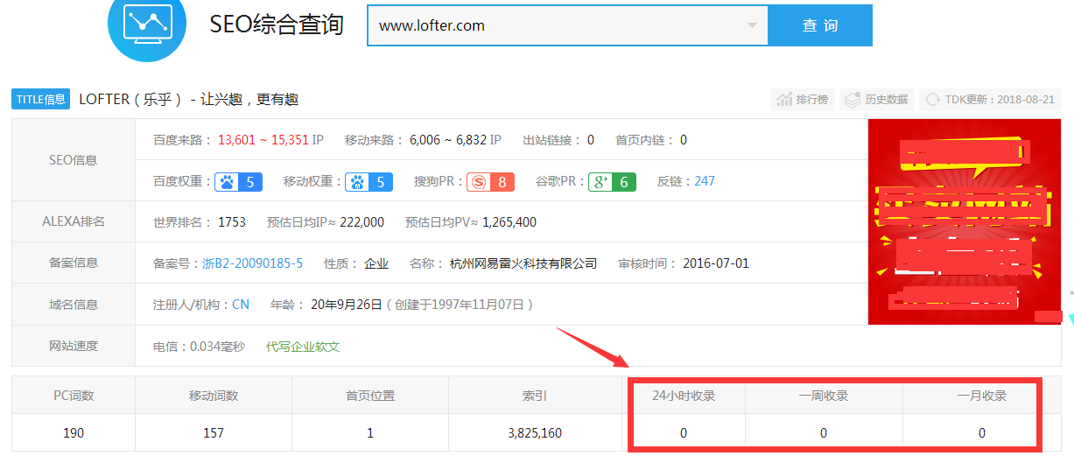
Task: Click the 0 under 一周收录
Action: click(824, 433)
